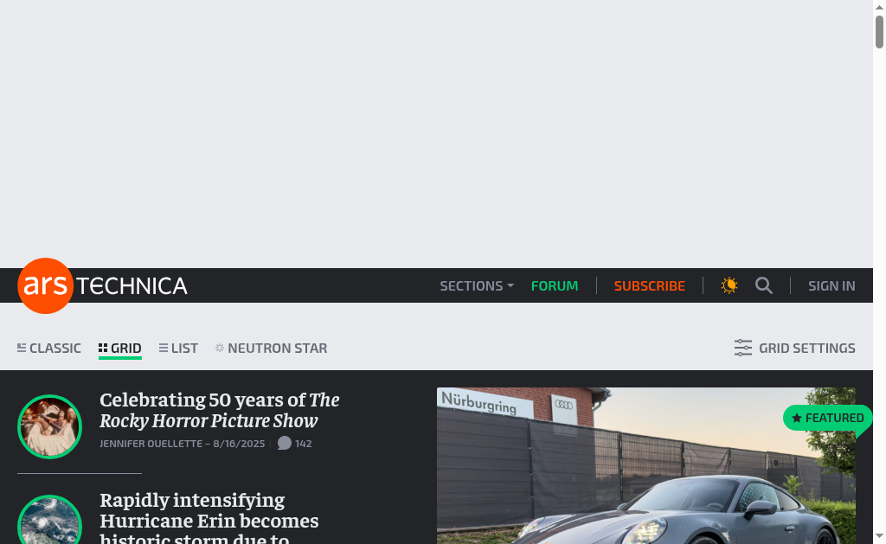The image size is (886, 544).
Task: Click the comment bubble icon showing 142
Action: [284, 444]
